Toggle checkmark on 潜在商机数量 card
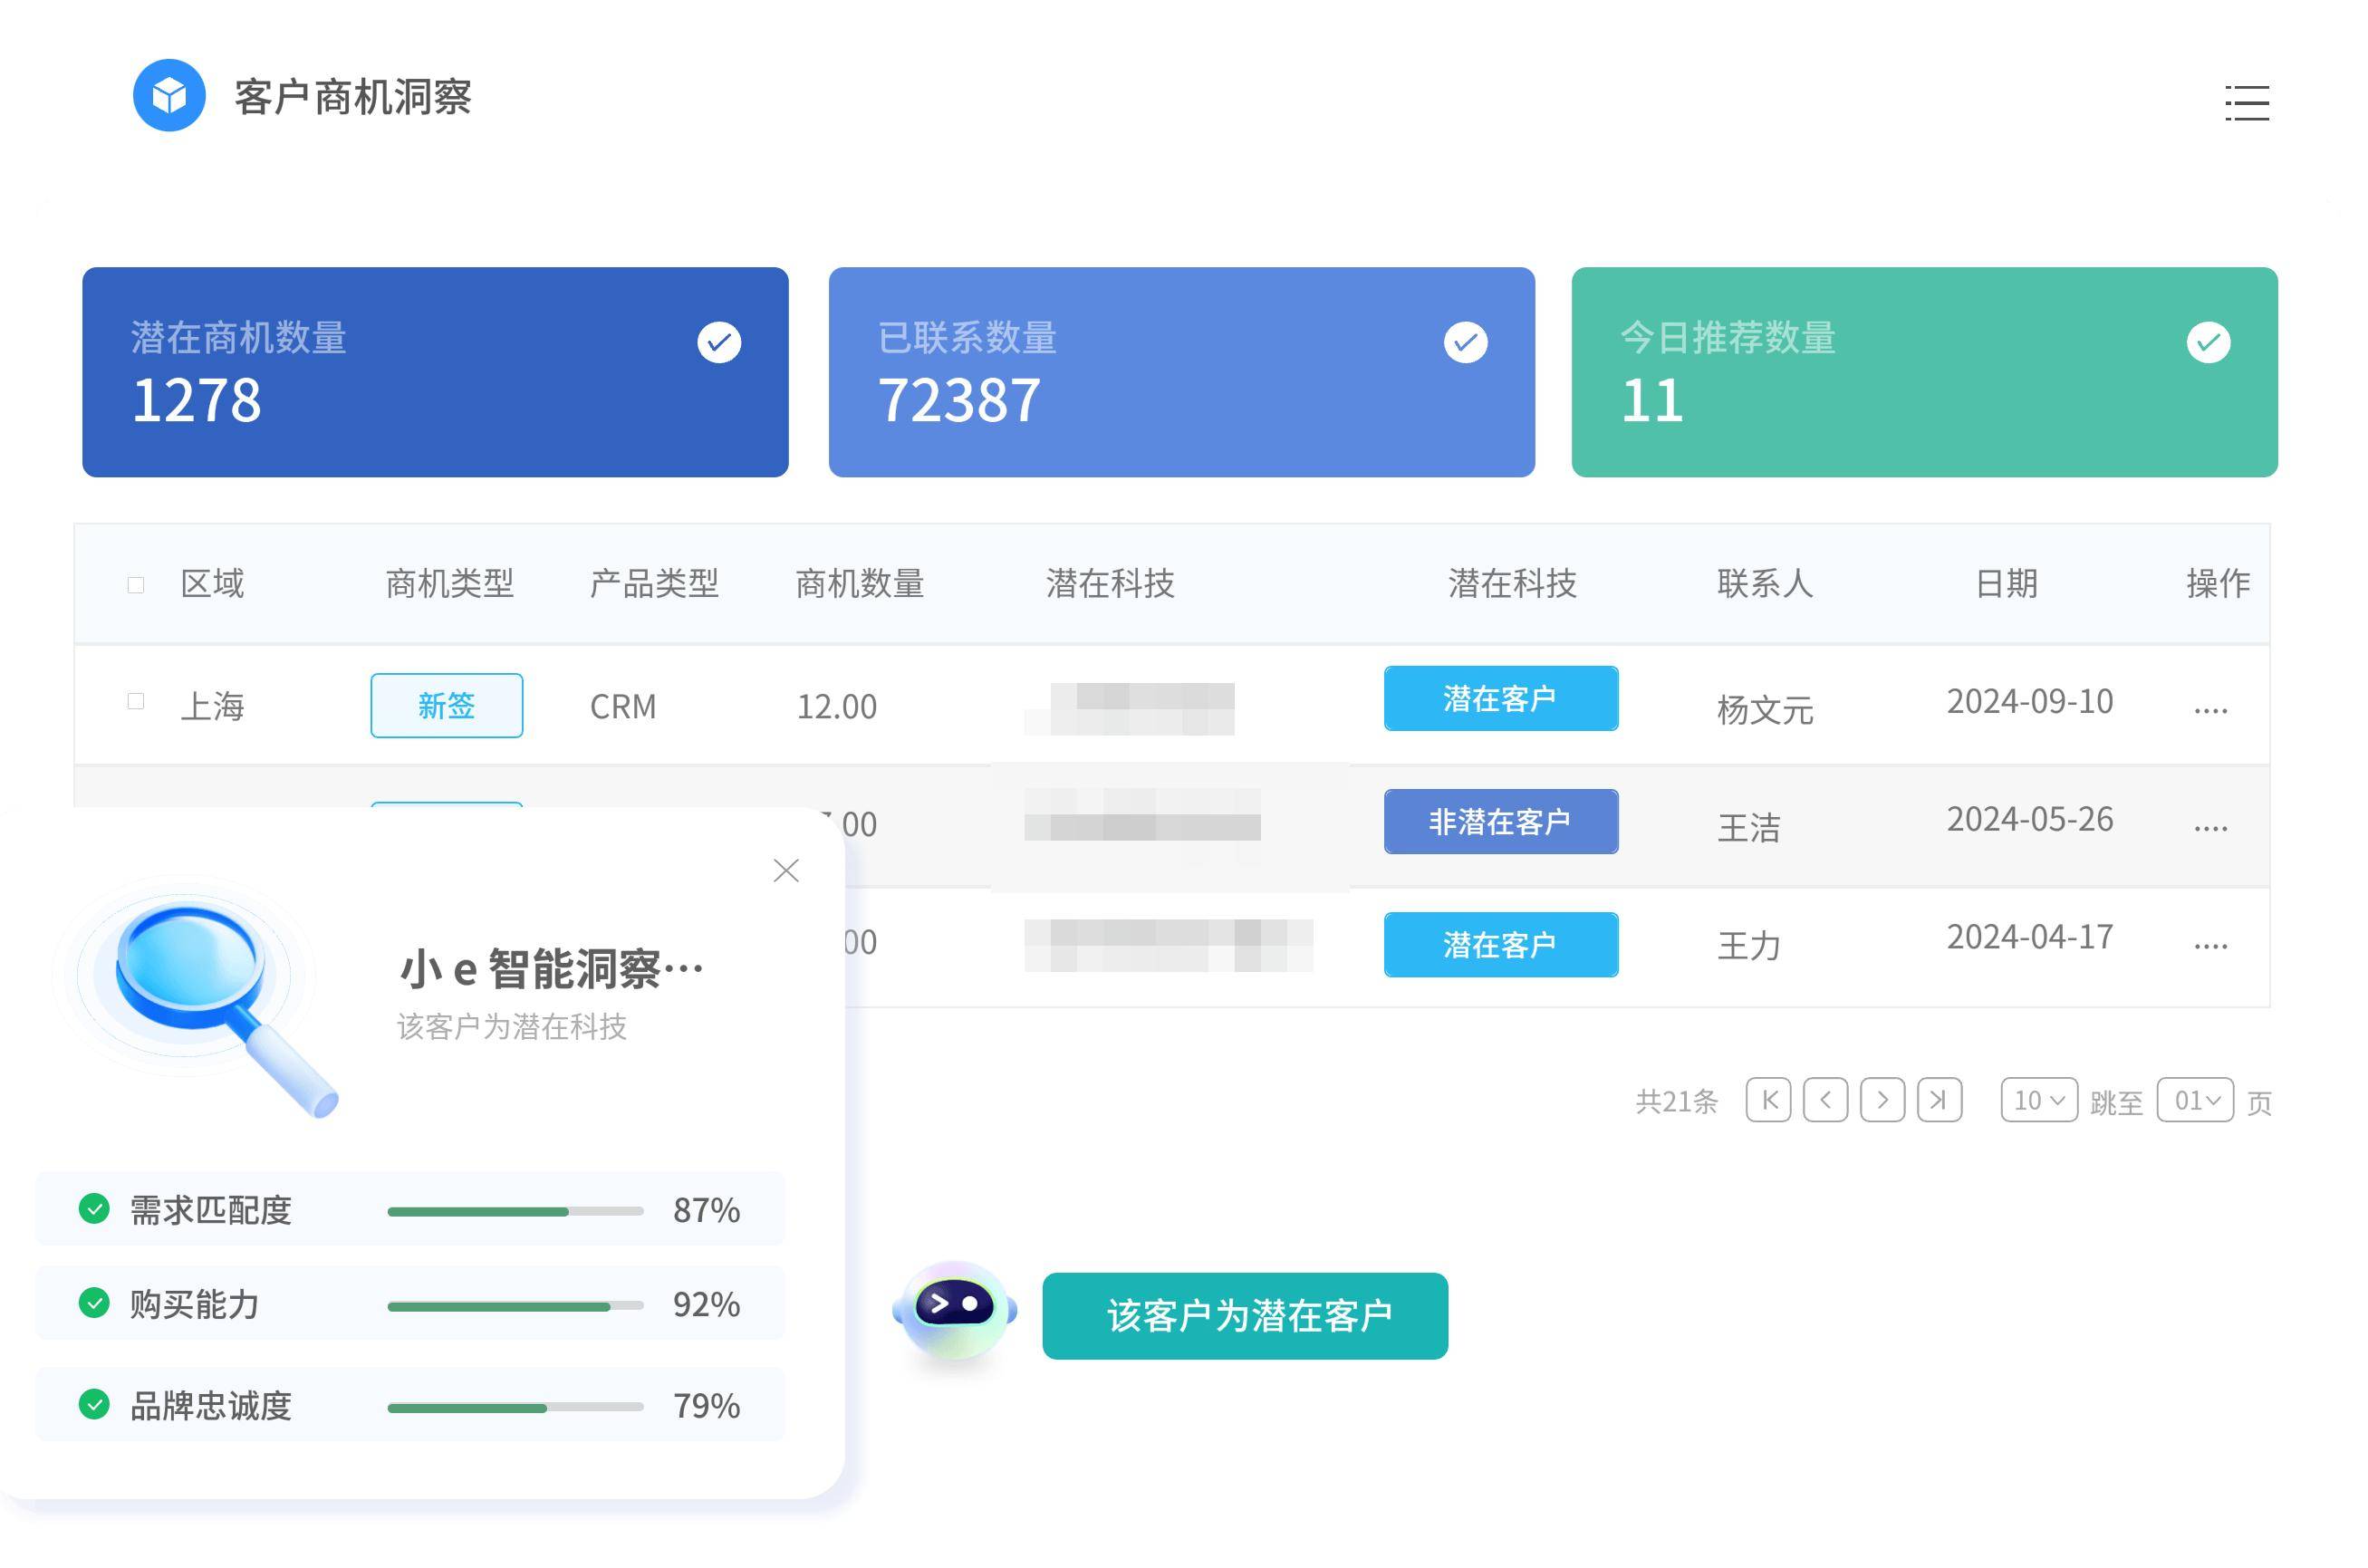 pos(719,343)
